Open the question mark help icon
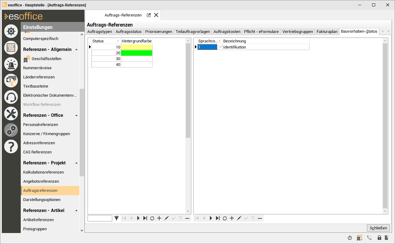 (11, 146)
